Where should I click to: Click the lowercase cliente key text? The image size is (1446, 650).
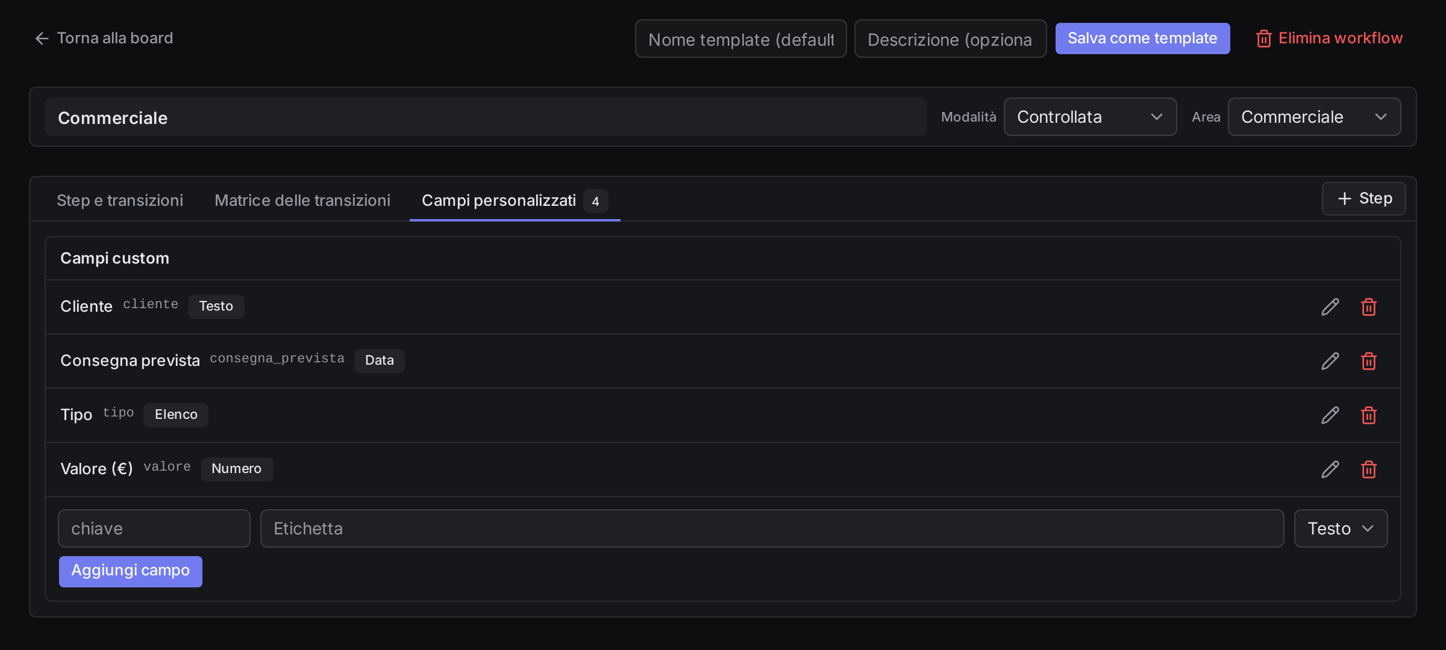pyautogui.click(x=151, y=305)
